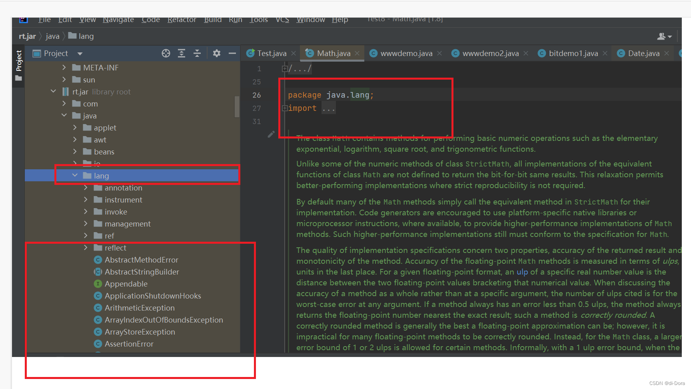Viewport: 691px width, 389px height.
Task: Click the Expand All icon in Project panel
Action: 182,53
